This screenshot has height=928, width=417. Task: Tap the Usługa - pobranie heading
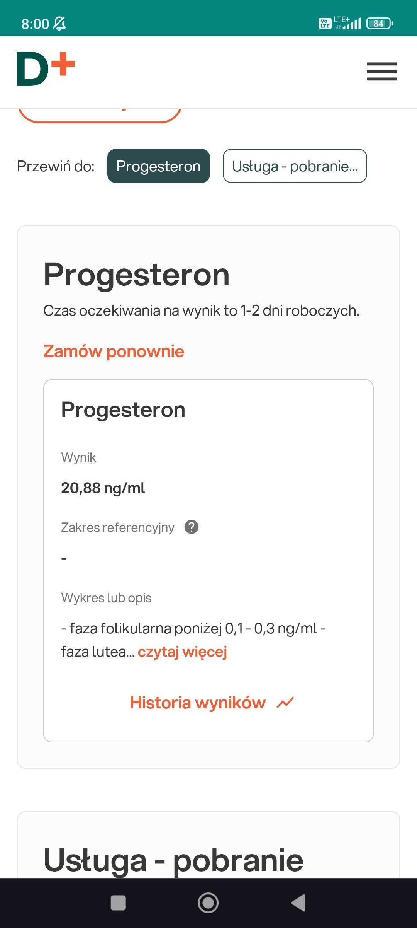coord(173,860)
